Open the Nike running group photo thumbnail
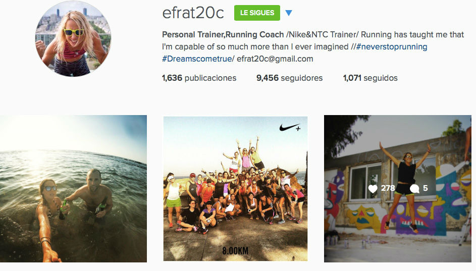This screenshot has width=476, height=271. (235, 188)
